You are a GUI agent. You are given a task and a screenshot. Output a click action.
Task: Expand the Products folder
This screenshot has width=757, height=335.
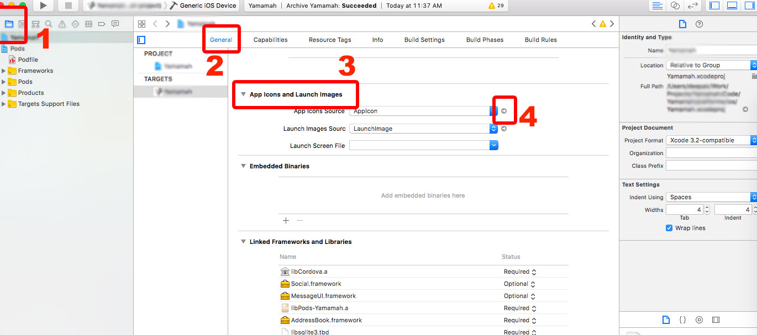pos(4,93)
